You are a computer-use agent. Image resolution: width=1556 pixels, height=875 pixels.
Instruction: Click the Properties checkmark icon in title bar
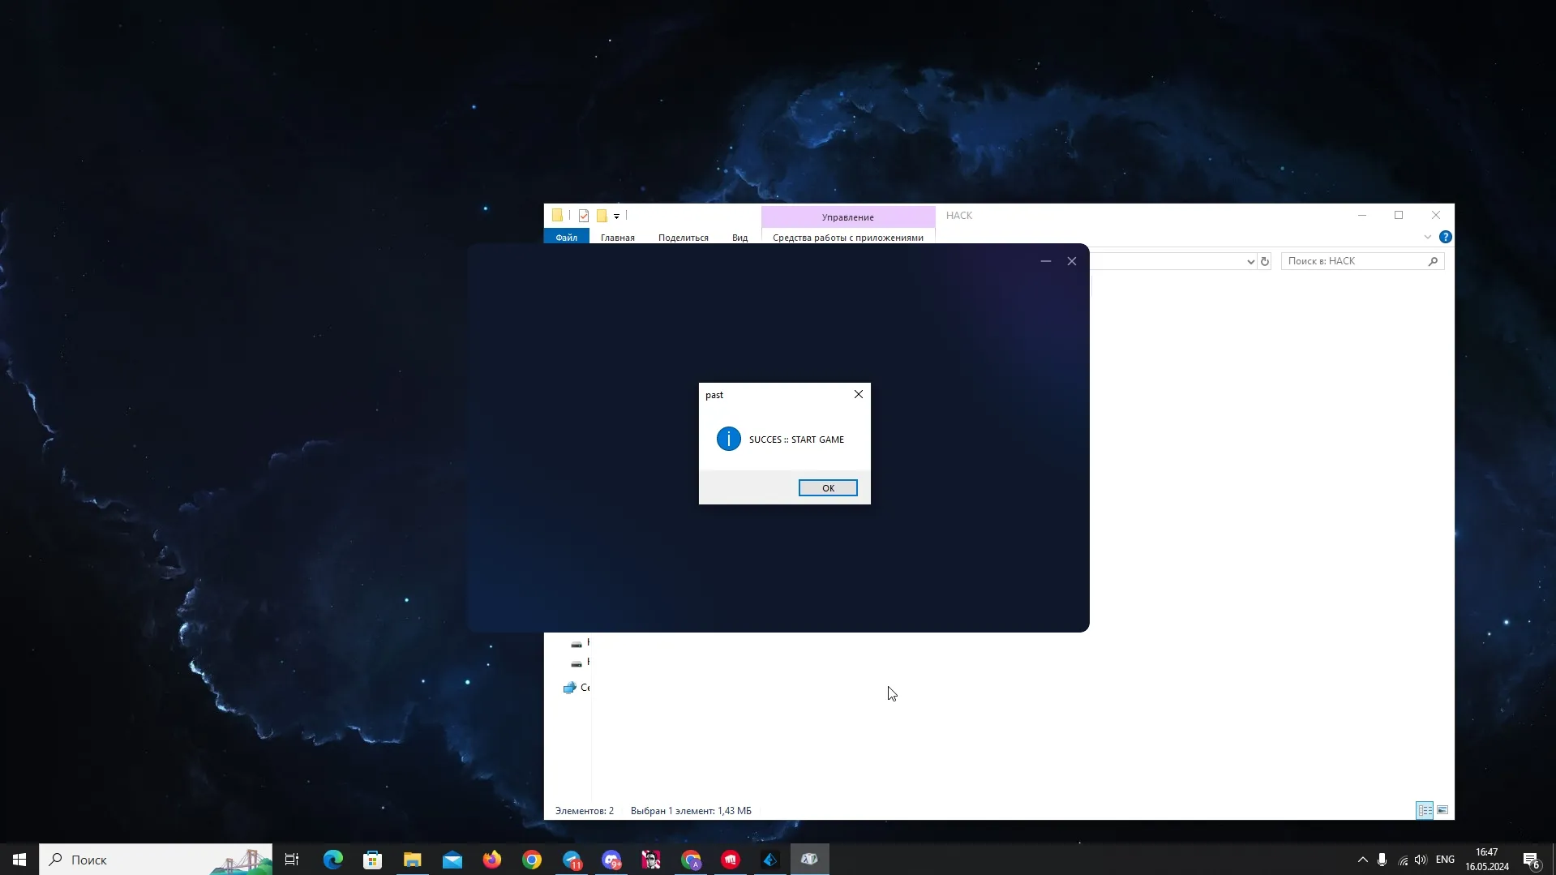(x=584, y=216)
